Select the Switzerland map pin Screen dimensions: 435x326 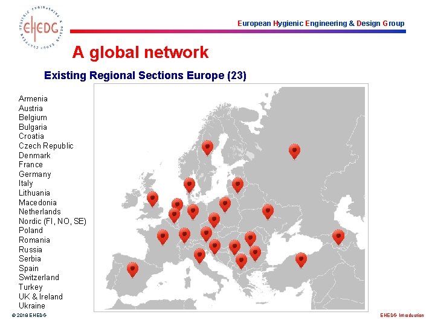coord(184,235)
